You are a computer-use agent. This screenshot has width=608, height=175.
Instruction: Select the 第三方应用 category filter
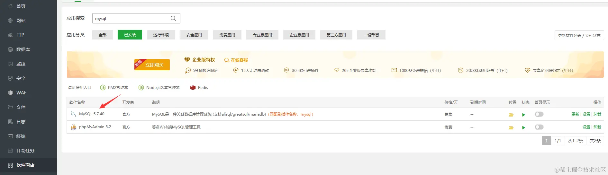336,35
